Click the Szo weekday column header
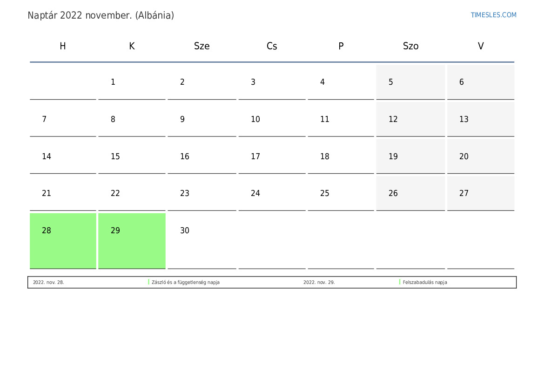 (x=410, y=46)
